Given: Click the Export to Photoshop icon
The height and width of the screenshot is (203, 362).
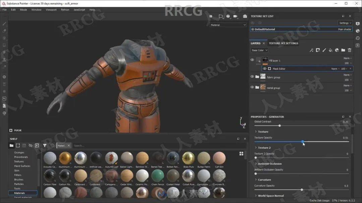Looking at the screenshot, I should (x=4, y=98).
